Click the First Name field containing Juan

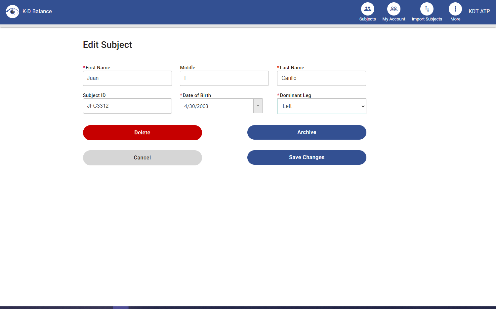[127, 78]
